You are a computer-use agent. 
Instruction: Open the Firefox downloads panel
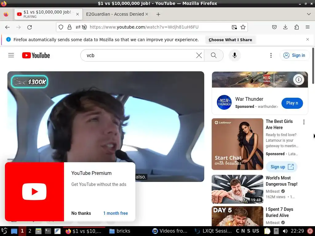pyautogui.click(x=285, y=27)
